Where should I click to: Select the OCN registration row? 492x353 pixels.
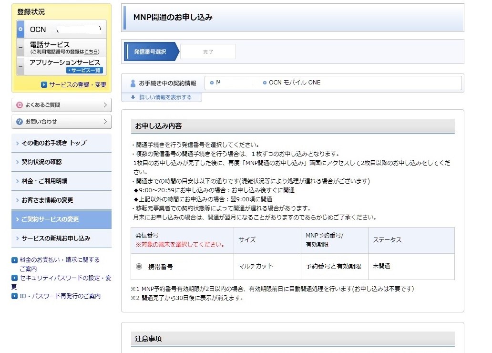click(x=61, y=29)
